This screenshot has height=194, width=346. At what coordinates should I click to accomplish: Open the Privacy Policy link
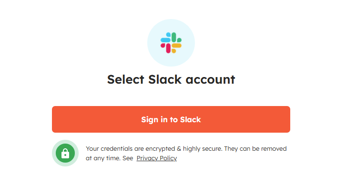coord(156,158)
